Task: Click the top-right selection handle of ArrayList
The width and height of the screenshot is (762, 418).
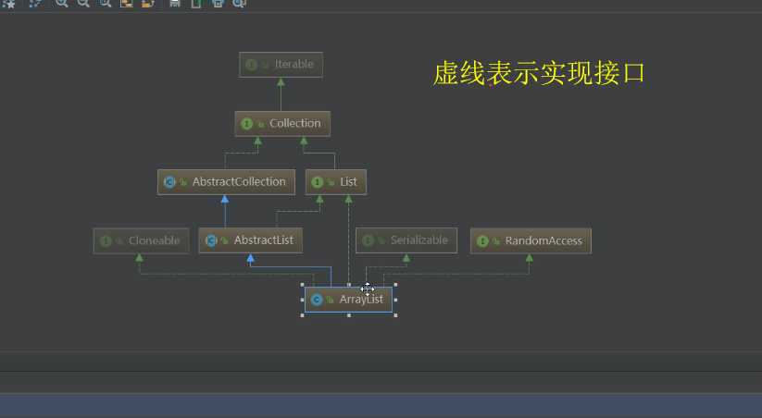Action: 395,285
